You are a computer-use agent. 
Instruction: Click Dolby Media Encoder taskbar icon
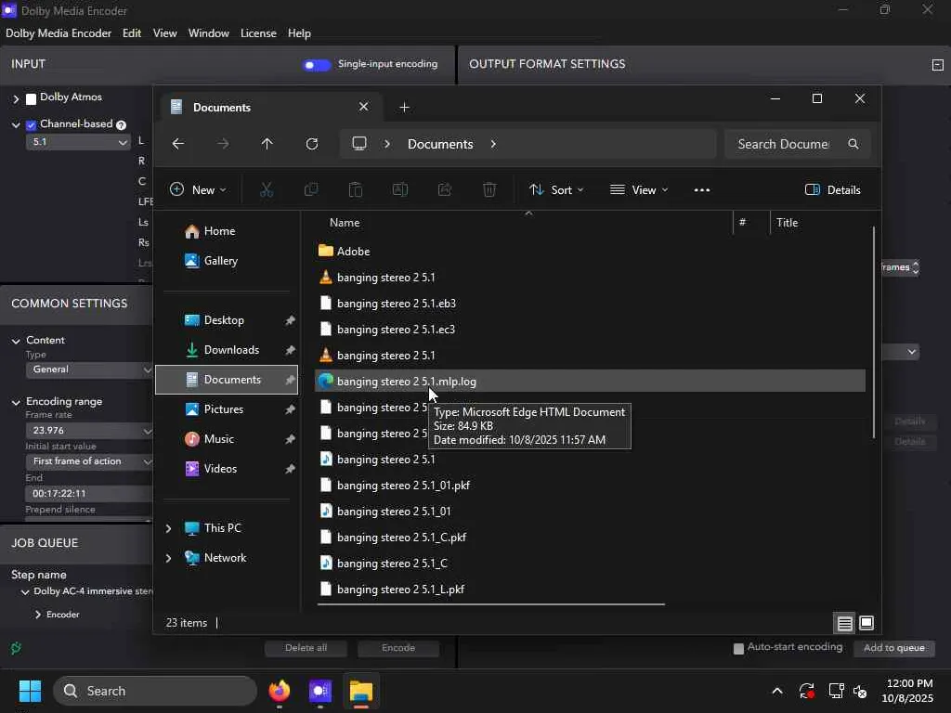(x=320, y=691)
